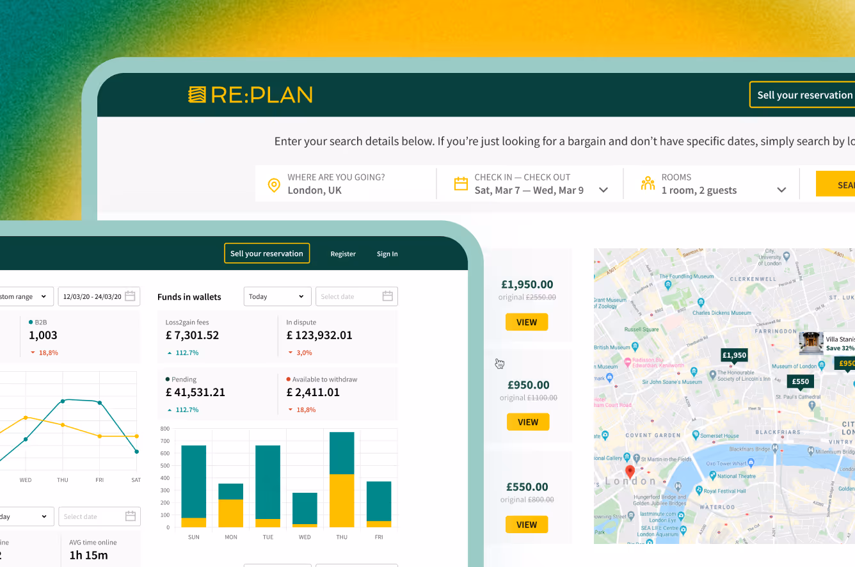Click Register in the dashboard header

(x=343, y=254)
